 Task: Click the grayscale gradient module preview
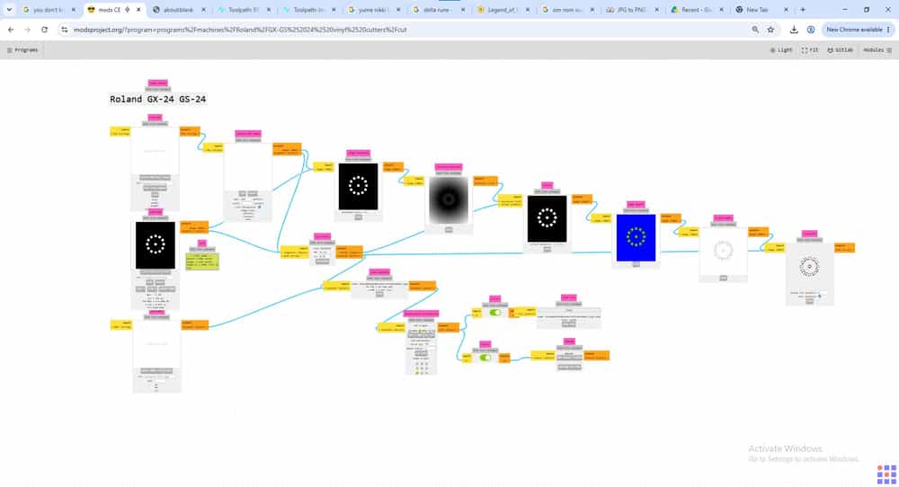tap(449, 199)
